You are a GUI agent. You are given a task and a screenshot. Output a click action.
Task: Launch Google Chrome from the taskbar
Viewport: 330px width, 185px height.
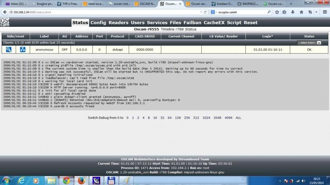(x=66, y=180)
